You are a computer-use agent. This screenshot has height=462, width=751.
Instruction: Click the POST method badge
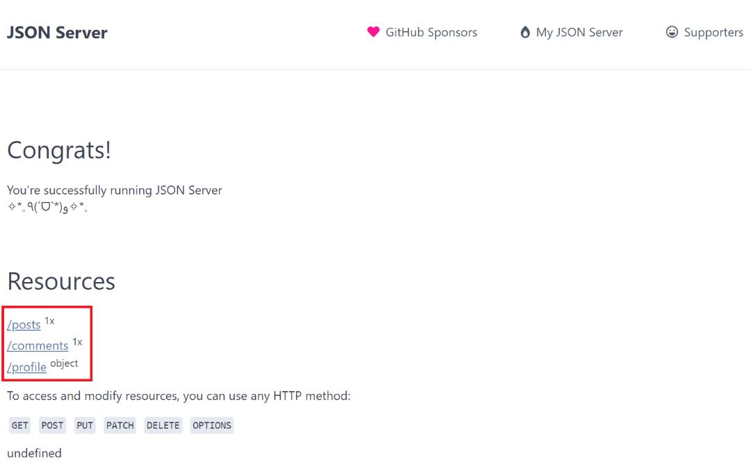(x=52, y=425)
